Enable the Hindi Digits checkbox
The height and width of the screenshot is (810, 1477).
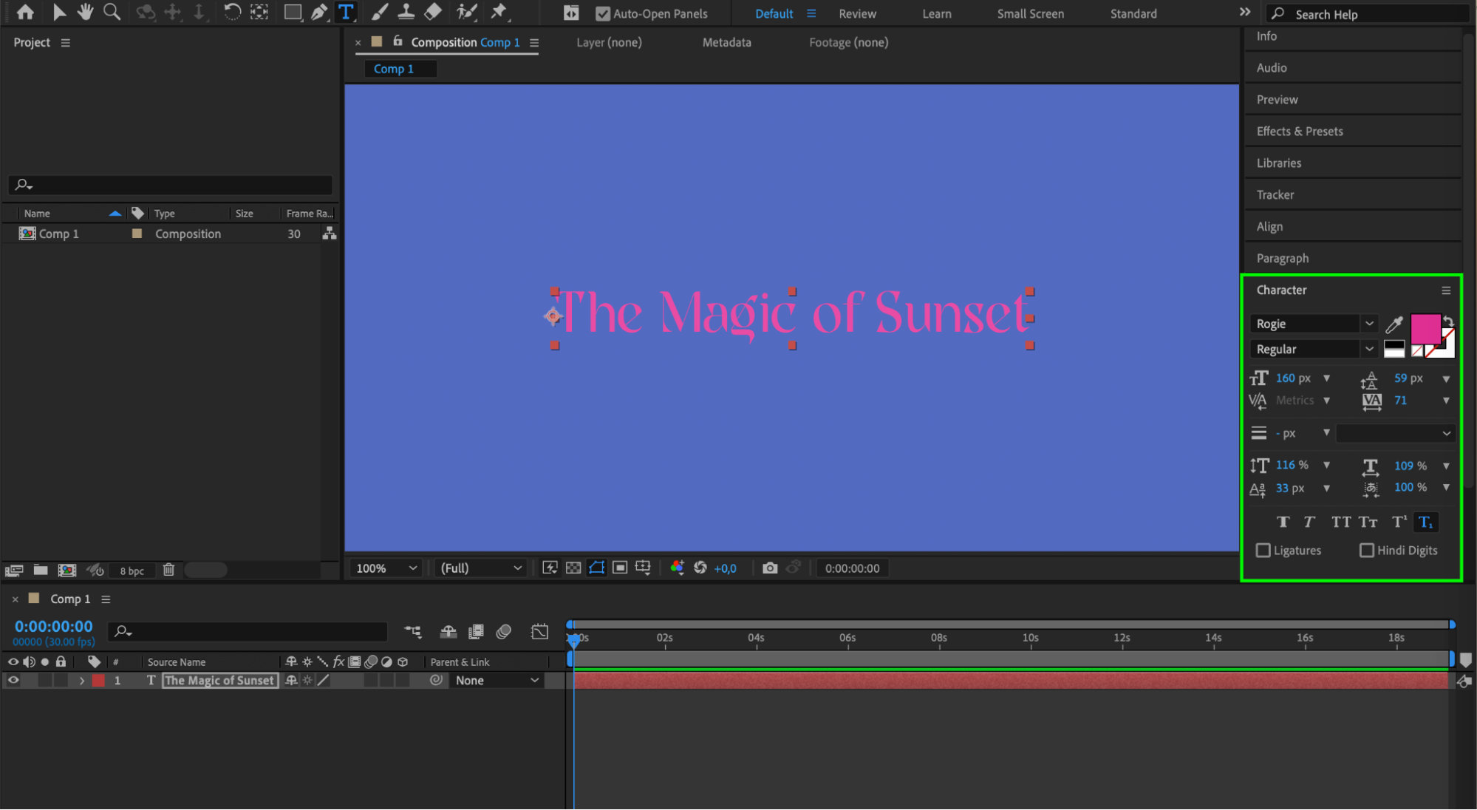tap(1367, 551)
